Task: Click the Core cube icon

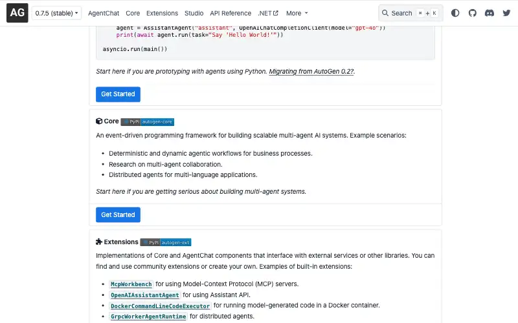Action: click(99, 121)
